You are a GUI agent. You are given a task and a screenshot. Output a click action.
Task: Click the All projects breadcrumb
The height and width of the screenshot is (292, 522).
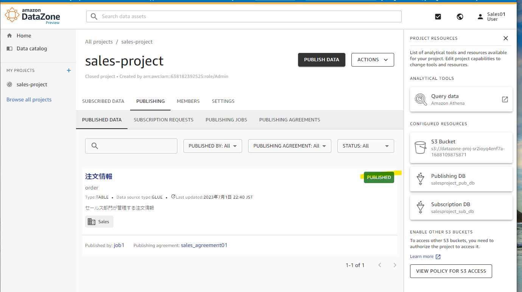pyautogui.click(x=99, y=42)
